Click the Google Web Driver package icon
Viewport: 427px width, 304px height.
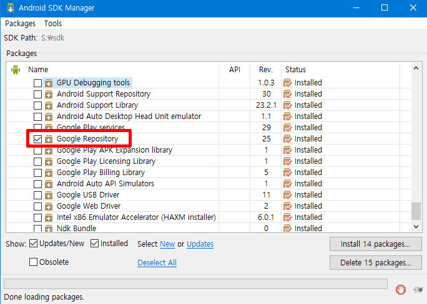[49, 206]
